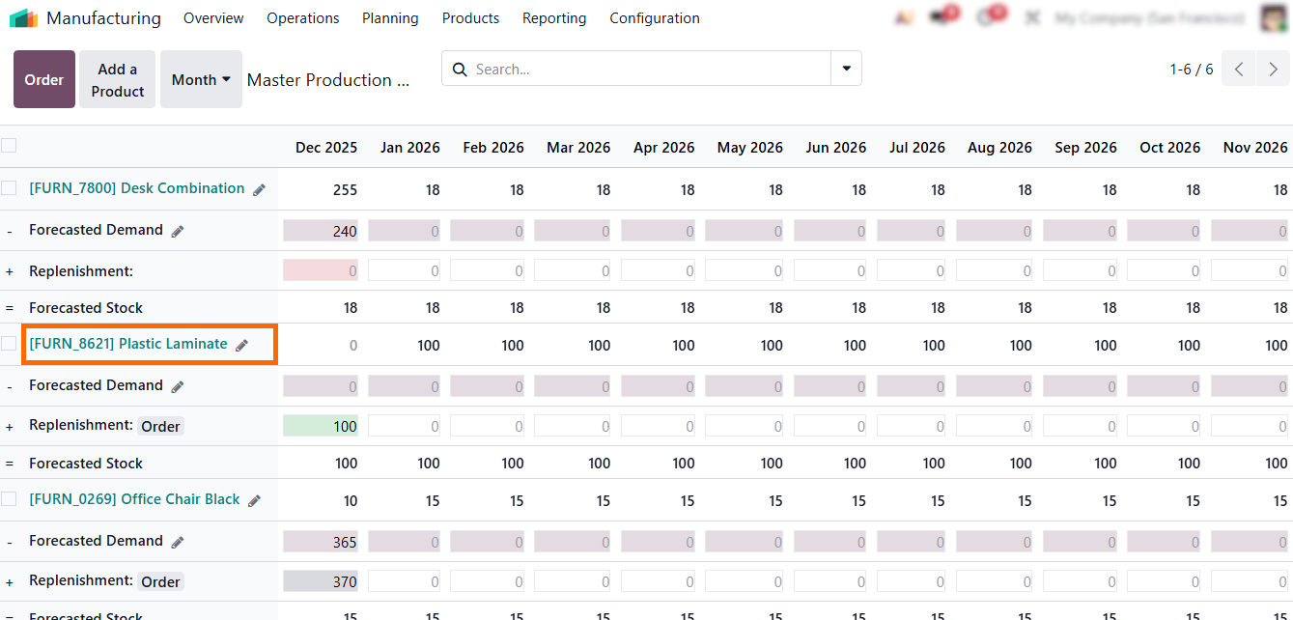Open the messages icon in top bar
The image size is (1293, 620).
pos(940,18)
